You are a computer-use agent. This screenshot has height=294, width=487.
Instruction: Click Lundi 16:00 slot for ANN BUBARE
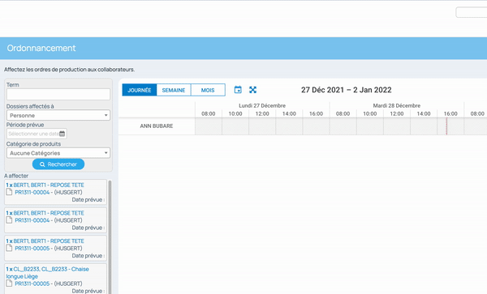317,126
